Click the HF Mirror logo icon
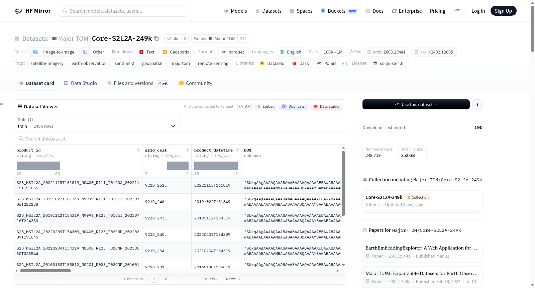 tap(18, 11)
